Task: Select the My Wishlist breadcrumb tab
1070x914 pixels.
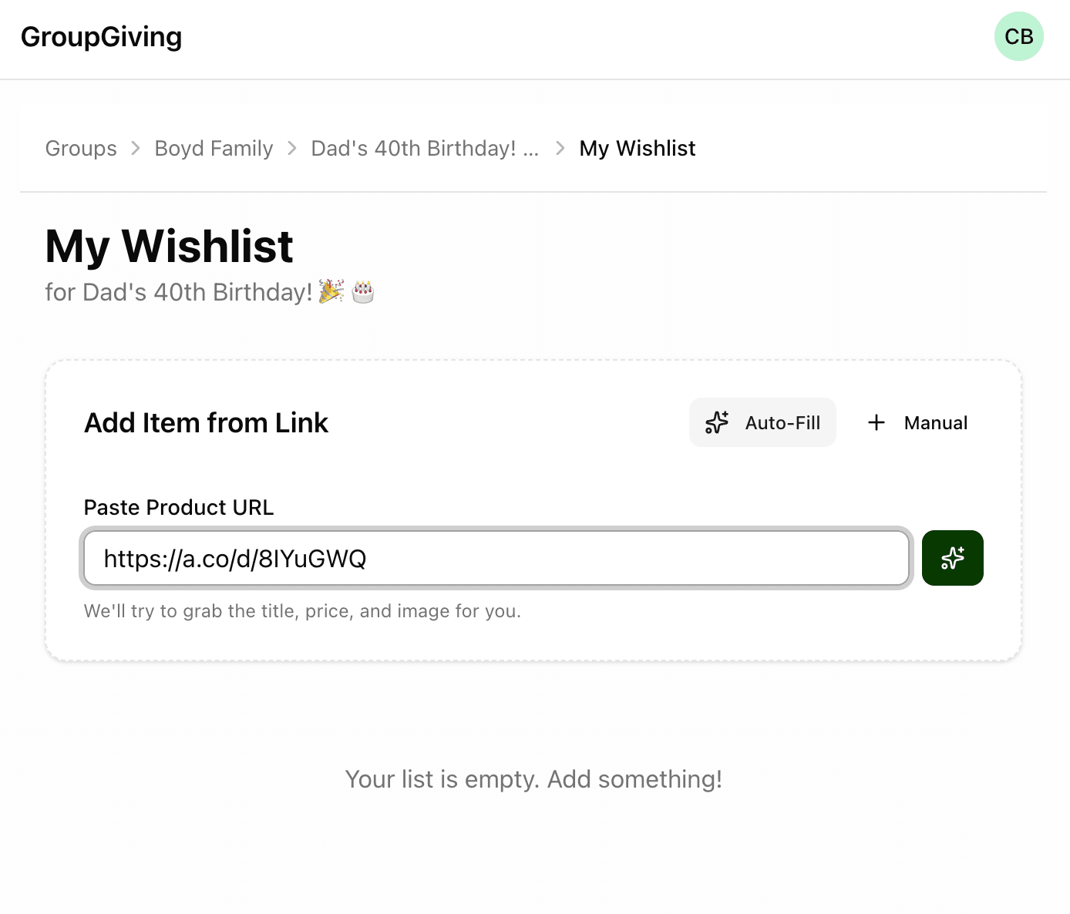Action: 638,148
